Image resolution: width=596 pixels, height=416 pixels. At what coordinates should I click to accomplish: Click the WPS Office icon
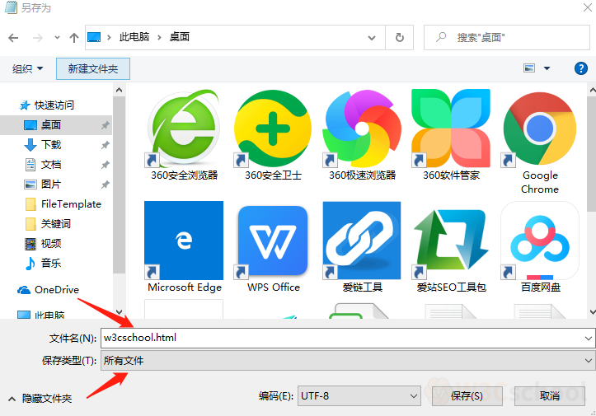273,241
